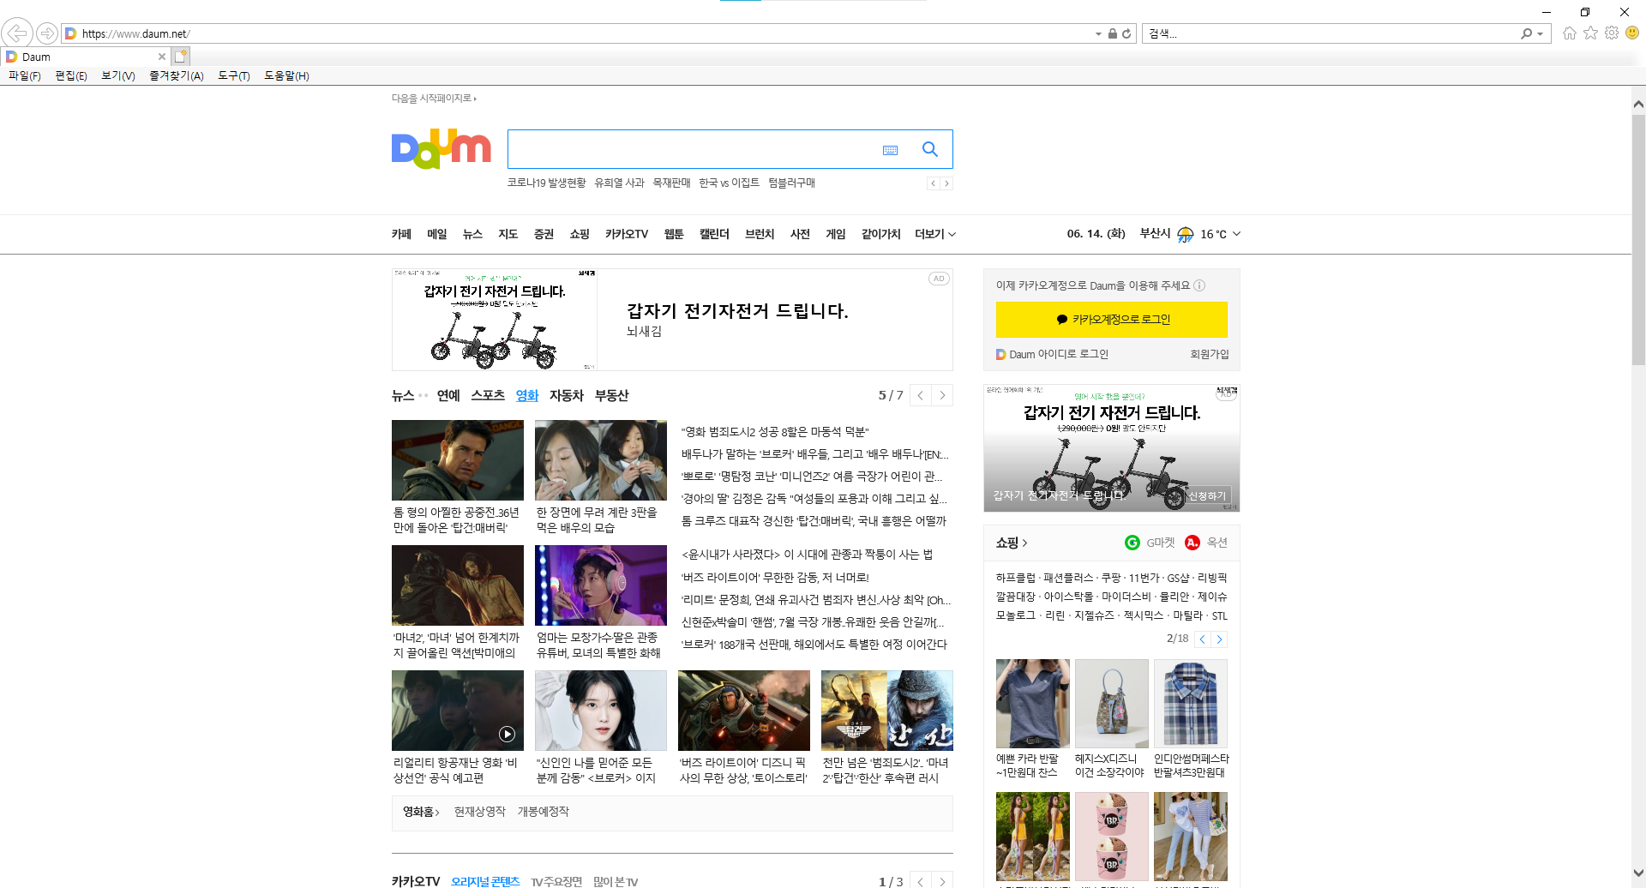
Task: Click the 회원가입 link
Action: coord(1209,354)
